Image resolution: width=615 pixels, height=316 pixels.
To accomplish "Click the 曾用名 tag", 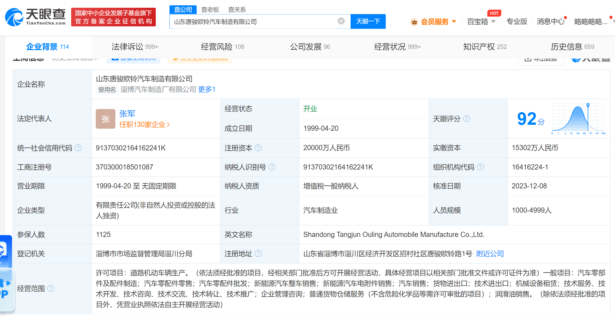I will tap(107, 90).
